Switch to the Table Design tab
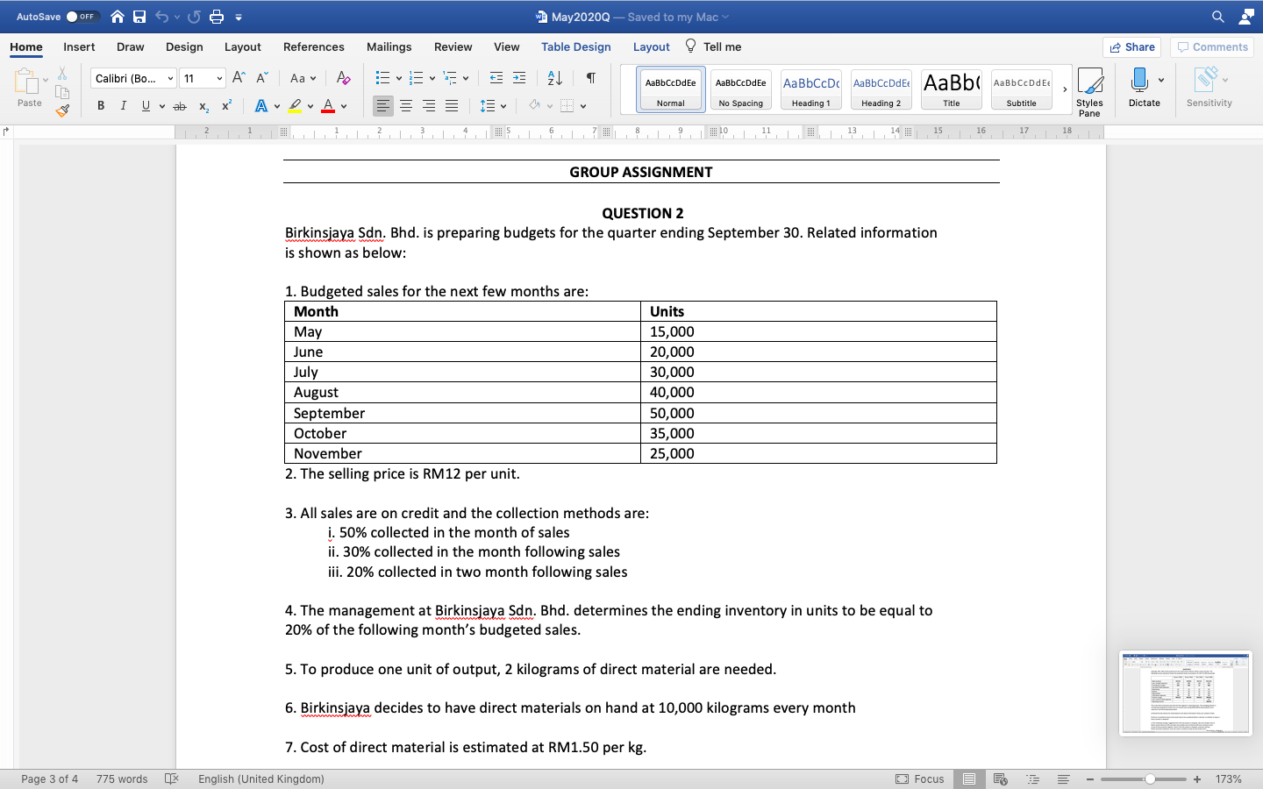Viewport: 1263px width, 789px height. coord(575,46)
